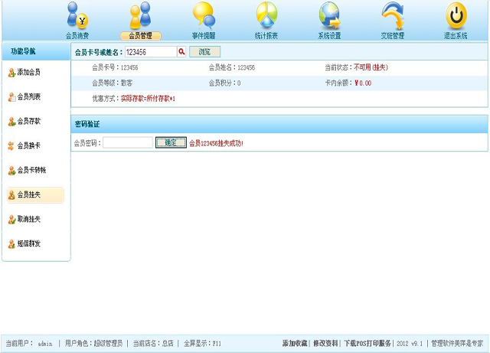Focus the 会员密码 input field
The width and height of the screenshot is (490, 353).
[x=127, y=142]
